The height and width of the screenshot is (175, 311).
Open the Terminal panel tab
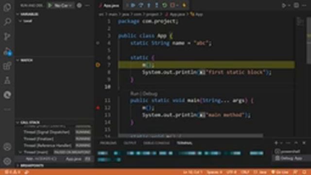click(x=185, y=143)
